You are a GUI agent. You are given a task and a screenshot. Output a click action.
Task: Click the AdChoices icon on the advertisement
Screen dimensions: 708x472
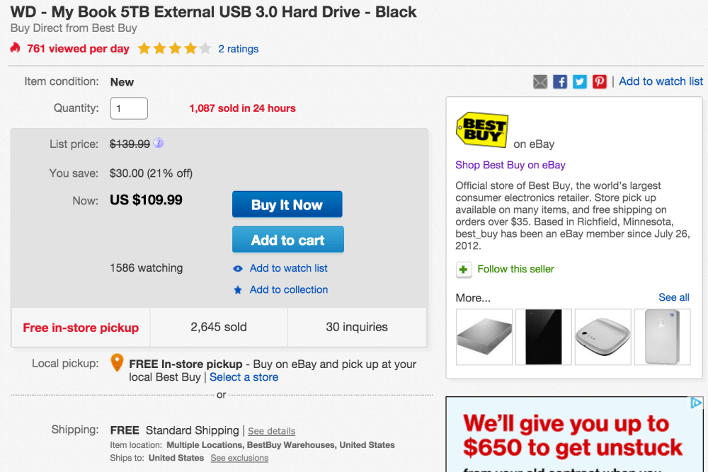[696, 403]
